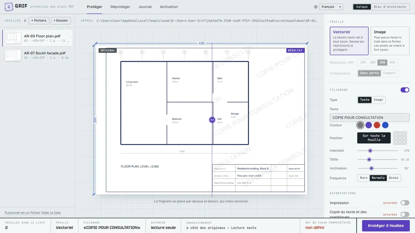Click the before/after comparison handle on the preview

212,120
